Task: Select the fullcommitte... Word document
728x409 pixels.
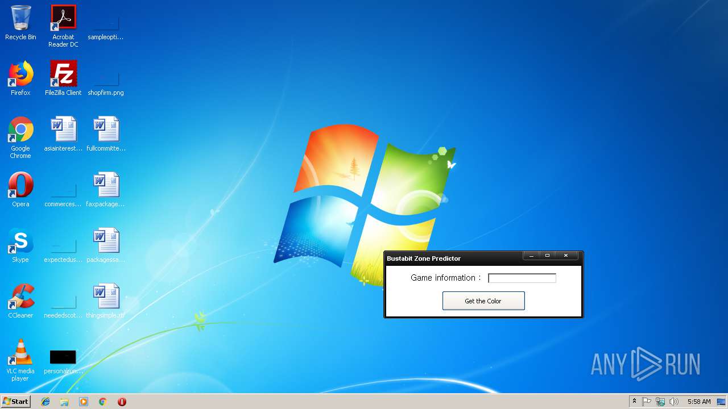Action: pyautogui.click(x=106, y=134)
